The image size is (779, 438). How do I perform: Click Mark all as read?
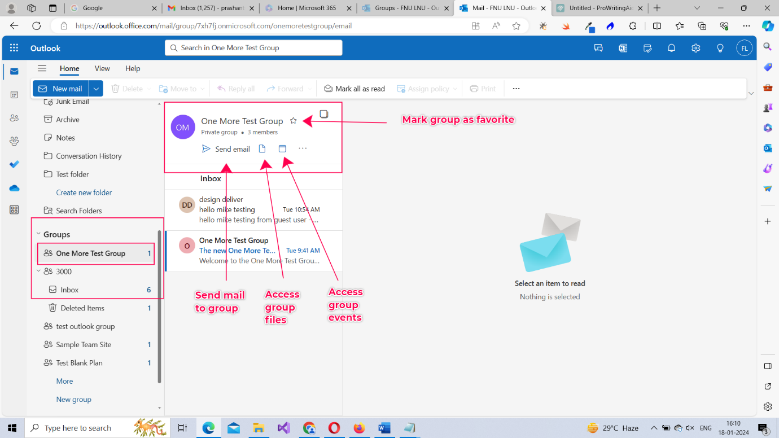(x=355, y=89)
